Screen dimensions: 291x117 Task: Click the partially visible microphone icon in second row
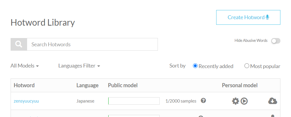tap(272, 116)
